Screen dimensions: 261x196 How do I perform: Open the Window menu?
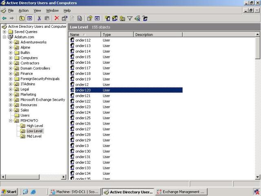point(52,11)
